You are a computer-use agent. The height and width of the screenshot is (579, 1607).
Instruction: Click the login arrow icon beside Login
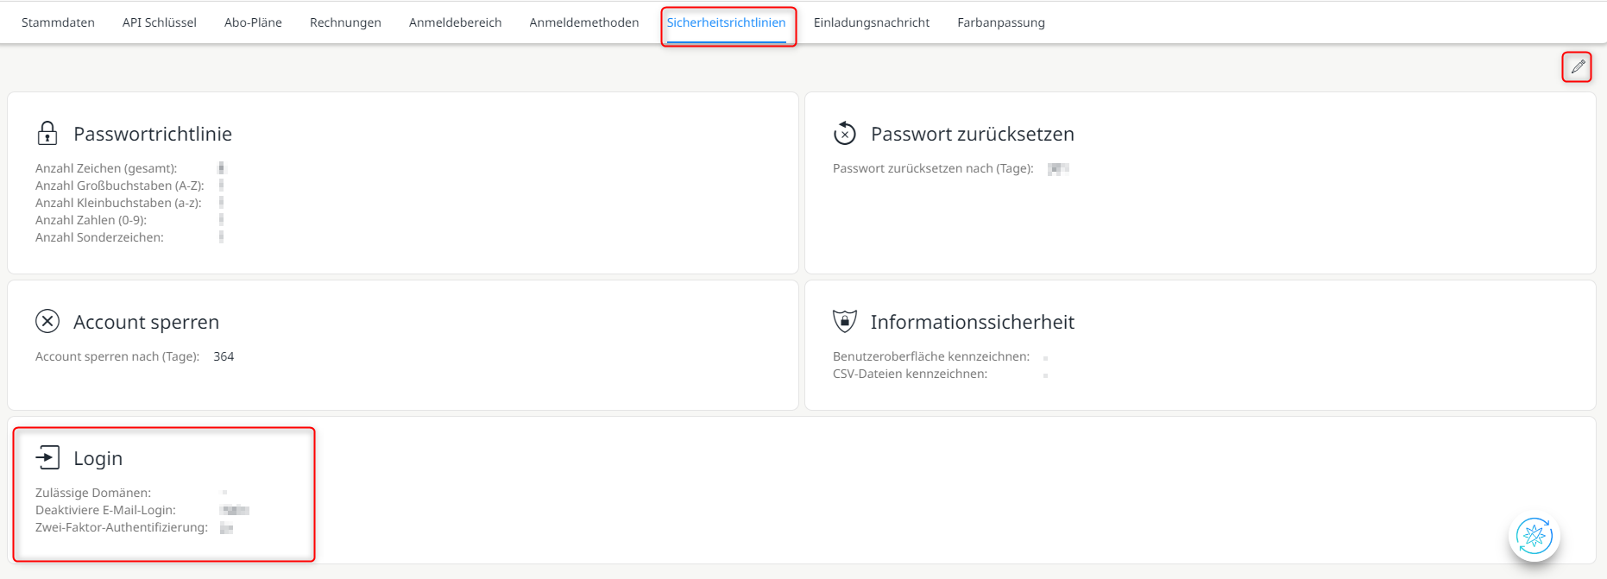tap(47, 457)
